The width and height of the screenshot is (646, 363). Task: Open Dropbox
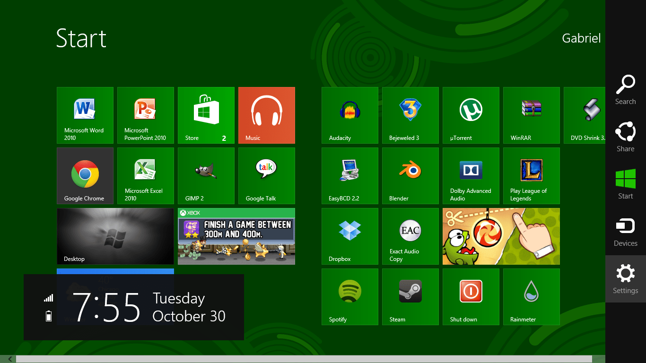click(x=350, y=236)
